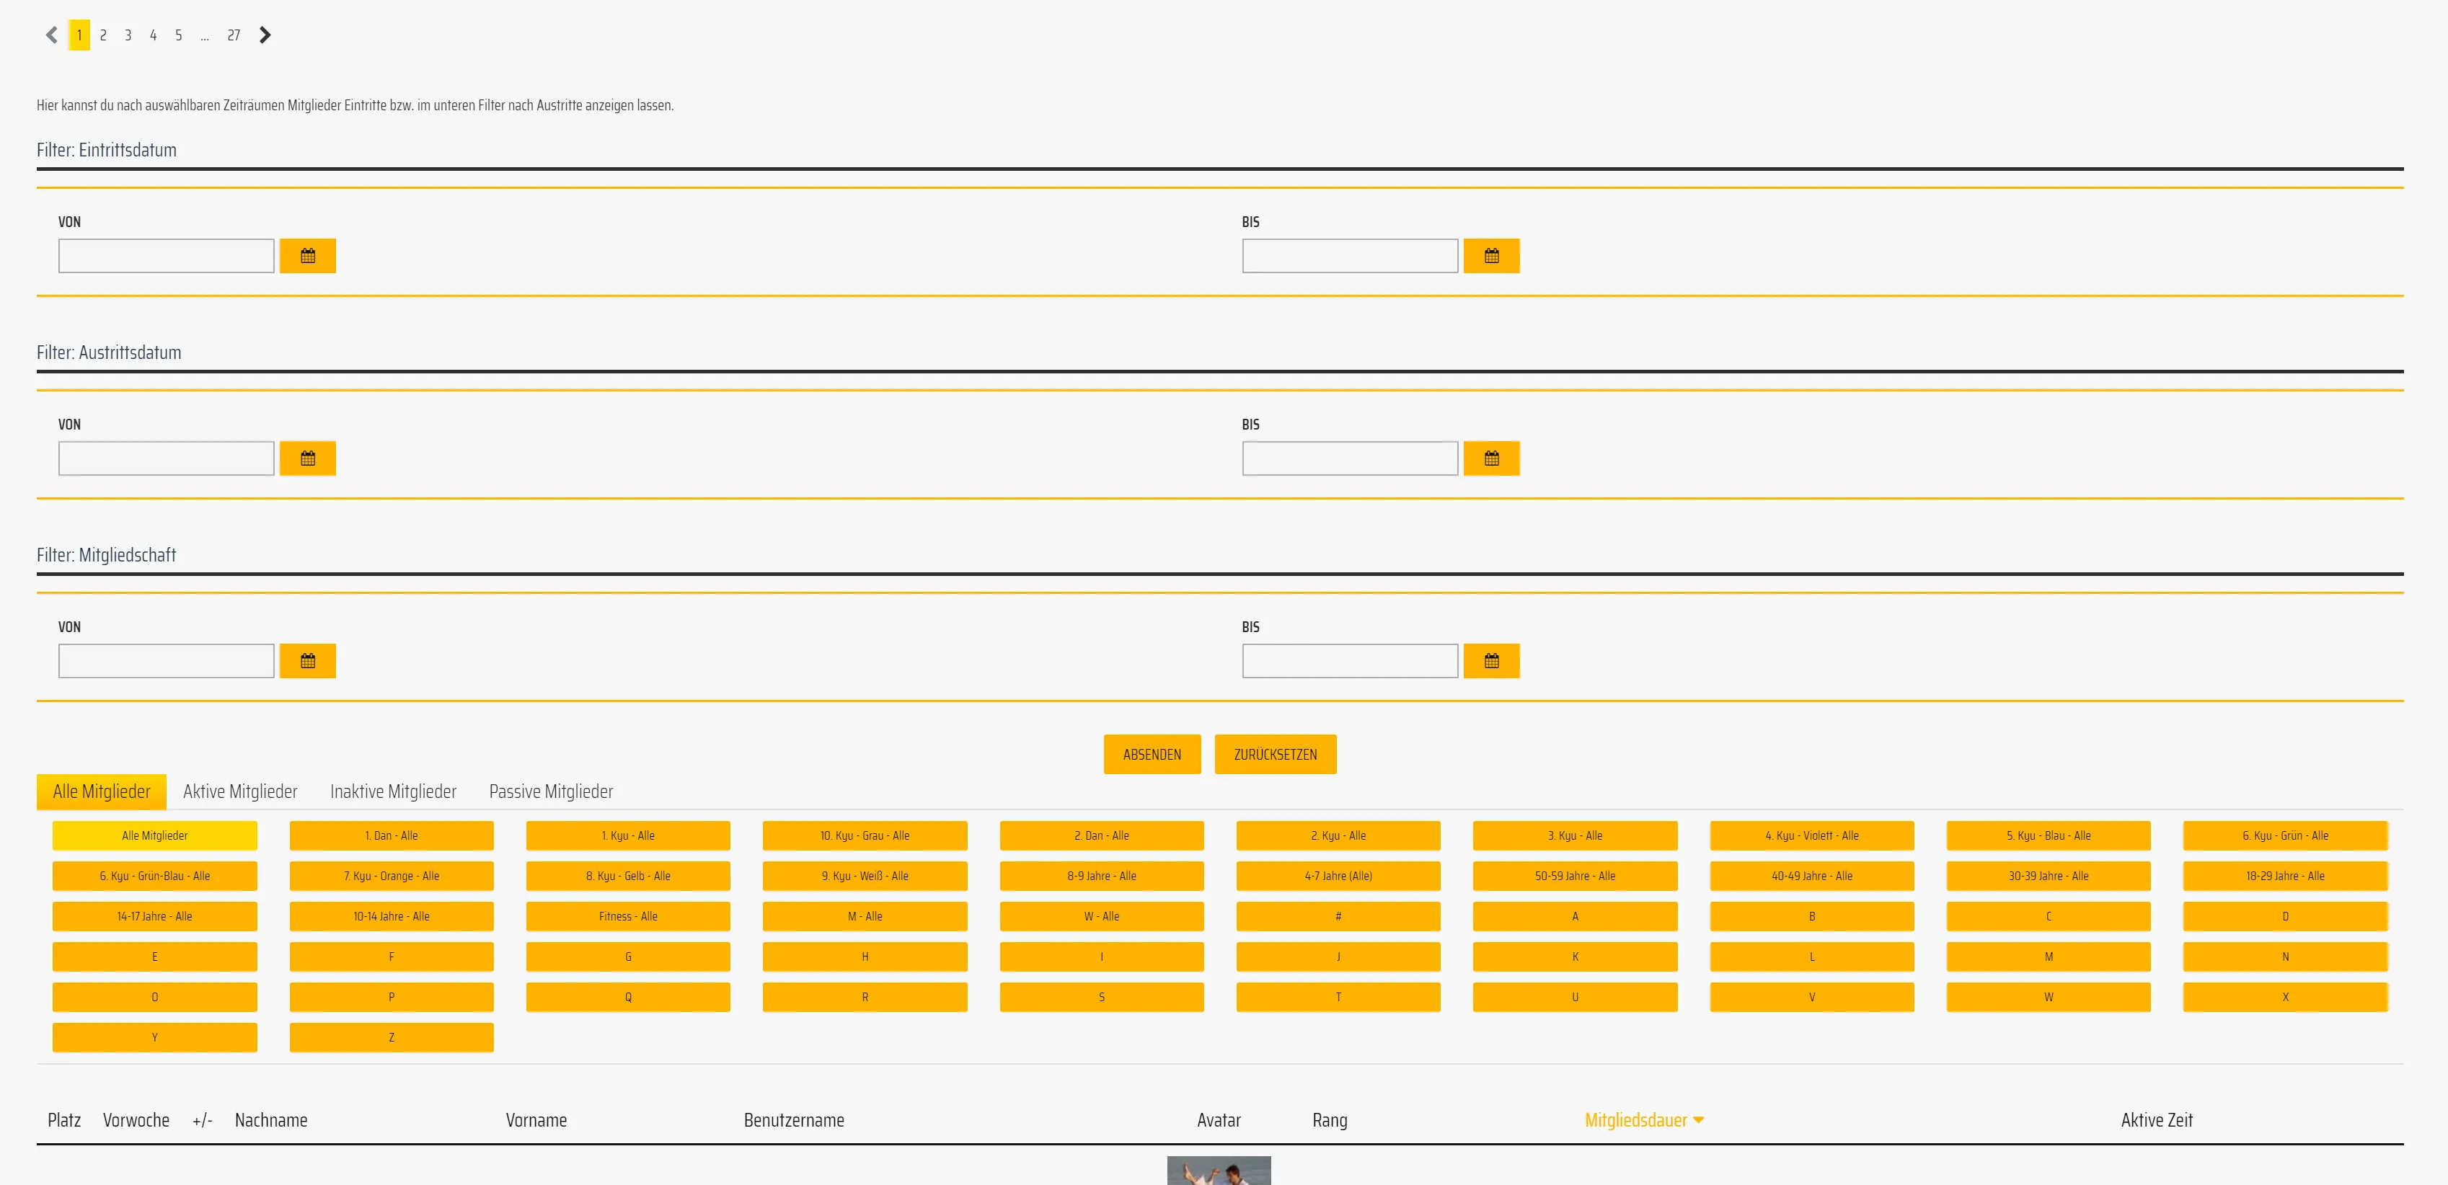Sort by Mitgliedsdauer column dropdown arrow

[x=1698, y=1120]
